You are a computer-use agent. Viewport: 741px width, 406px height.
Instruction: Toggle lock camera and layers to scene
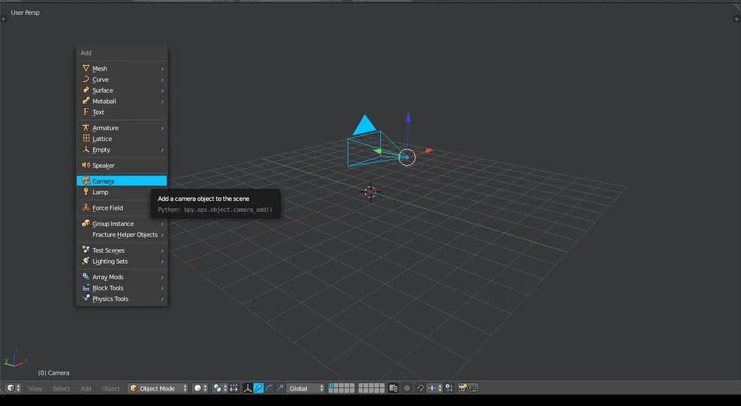tap(393, 388)
